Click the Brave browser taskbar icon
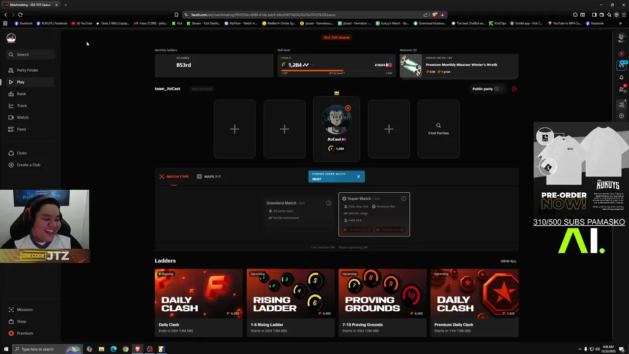The image size is (629, 354). click(x=138, y=349)
